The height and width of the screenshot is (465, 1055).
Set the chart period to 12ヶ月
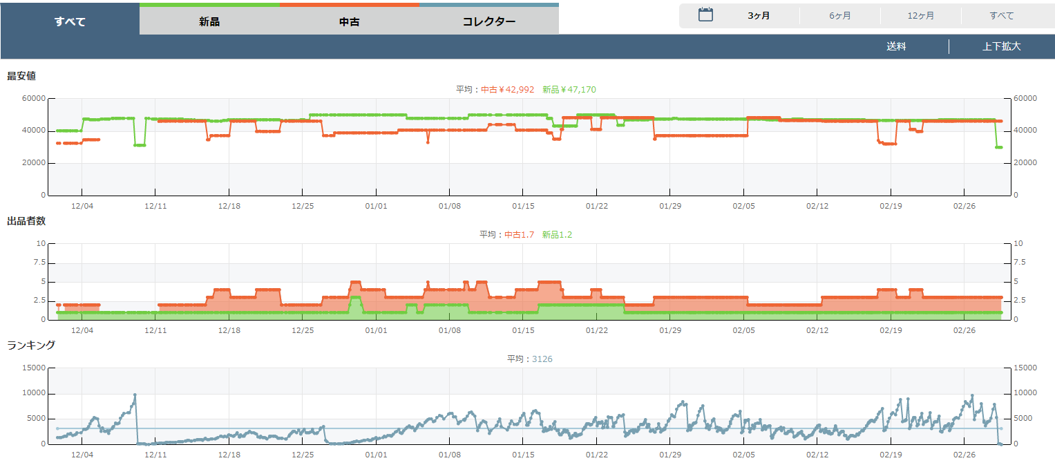tap(921, 16)
